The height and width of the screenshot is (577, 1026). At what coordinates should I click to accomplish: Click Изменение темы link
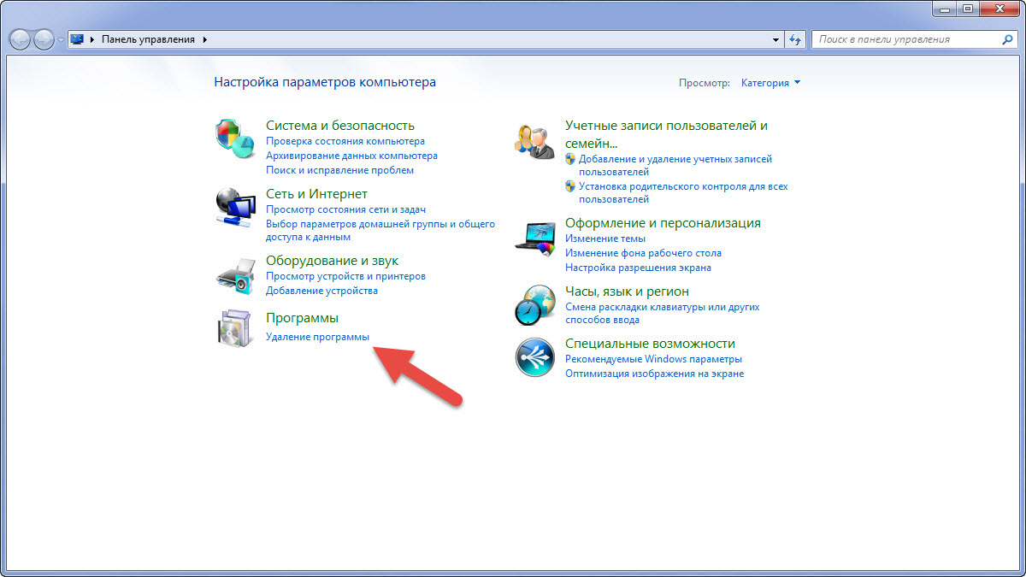[x=605, y=238]
